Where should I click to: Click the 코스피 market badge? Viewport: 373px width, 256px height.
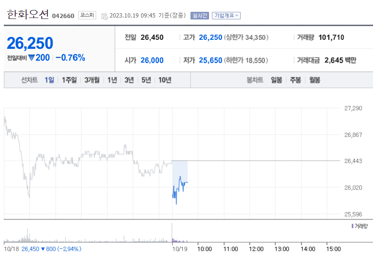87,15
